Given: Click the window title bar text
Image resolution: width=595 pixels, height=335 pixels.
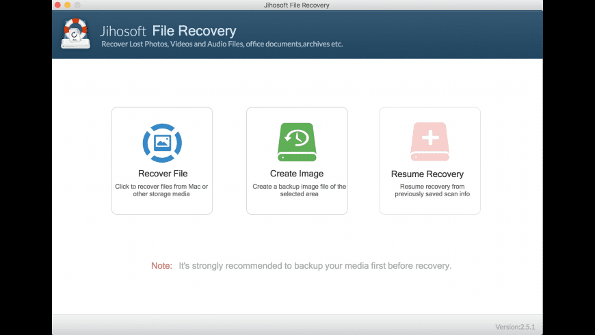Looking at the screenshot, I should [x=297, y=5].
